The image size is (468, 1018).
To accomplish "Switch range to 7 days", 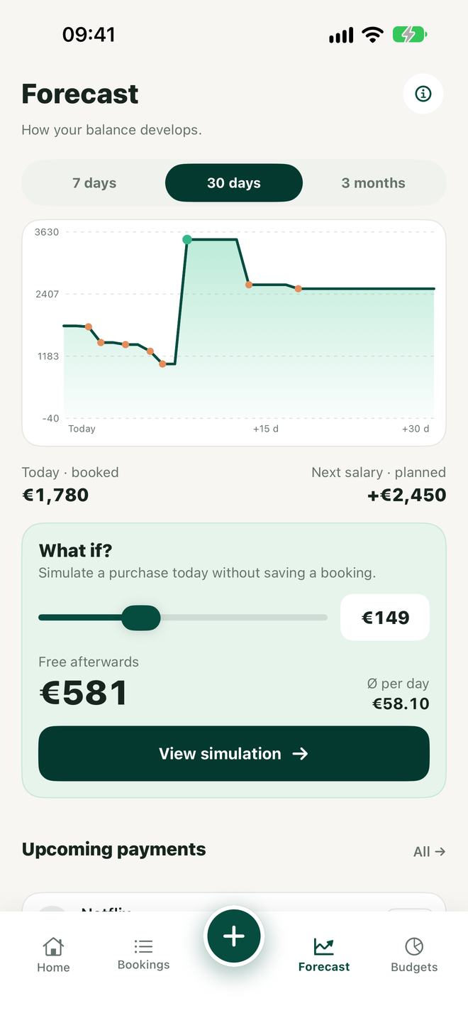I will coord(94,183).
